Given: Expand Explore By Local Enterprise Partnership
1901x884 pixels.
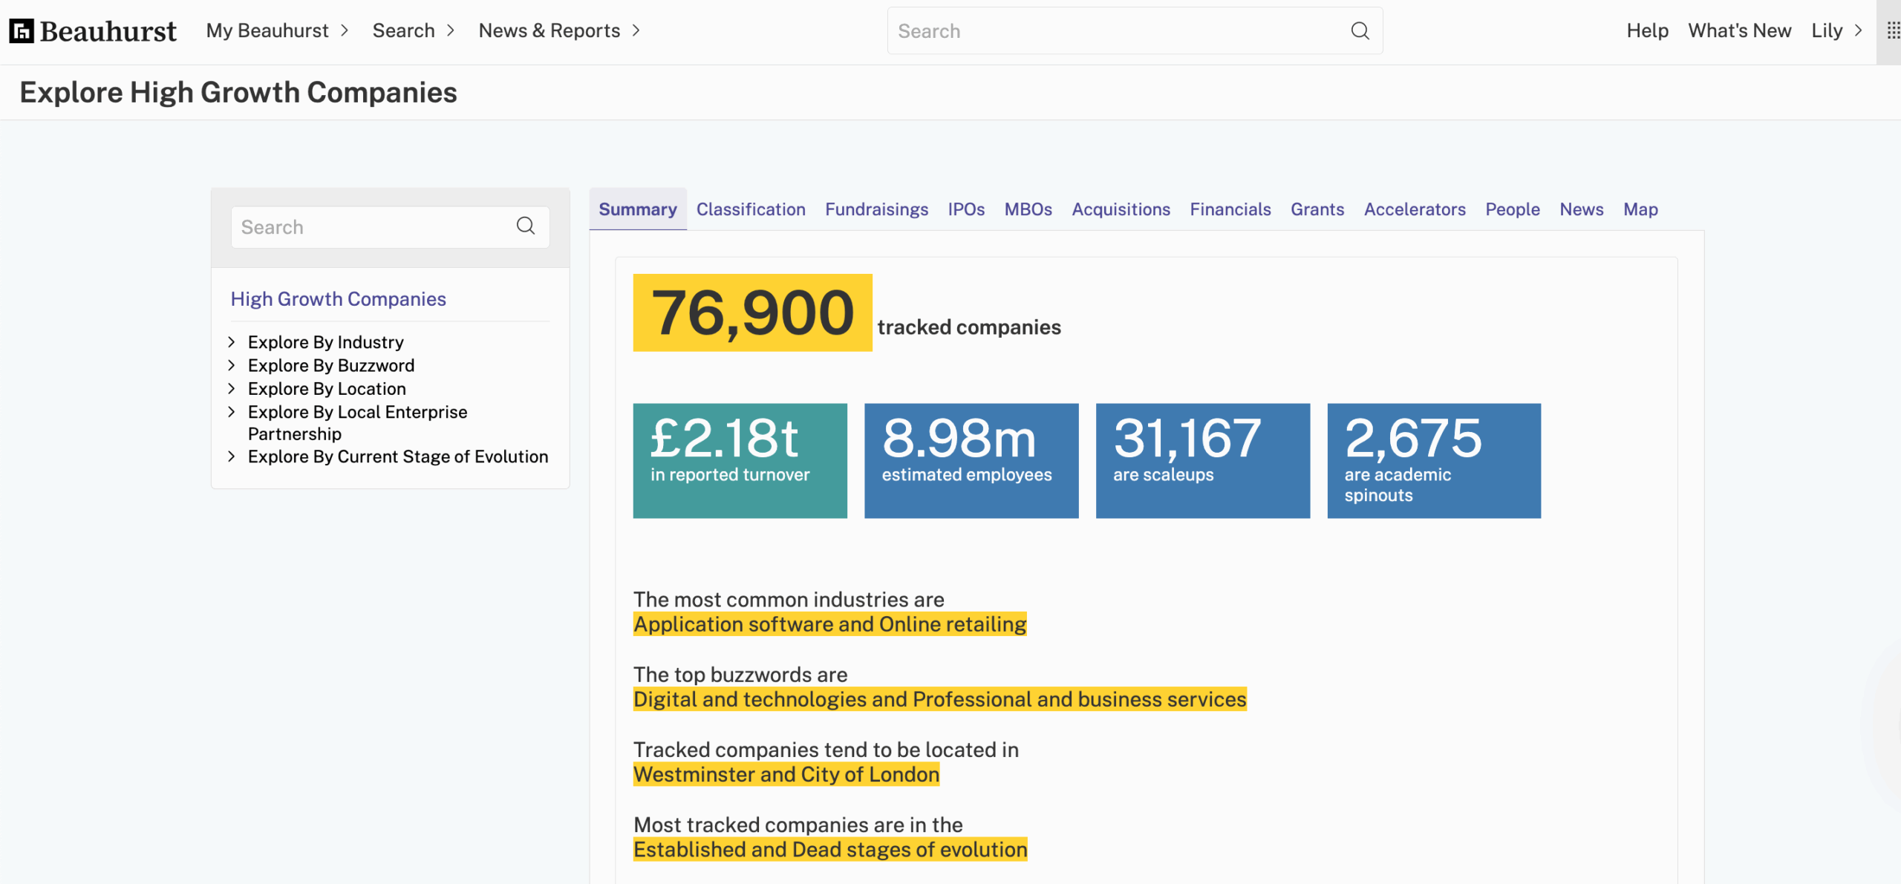Looking at the screenshot, I should (x=232, y=412).
